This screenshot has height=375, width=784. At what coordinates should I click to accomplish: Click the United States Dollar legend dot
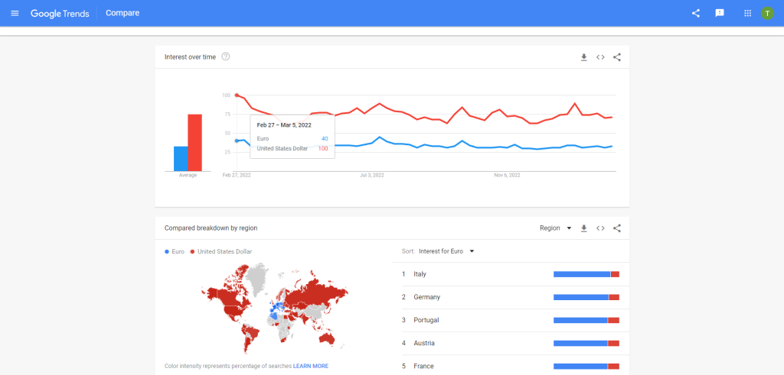pyautogui.click(x=192, y=252)
